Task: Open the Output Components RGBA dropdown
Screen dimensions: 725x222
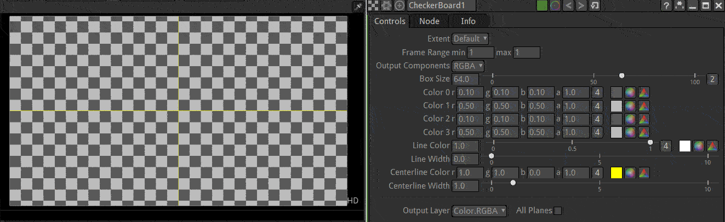Action: point(469,66)
